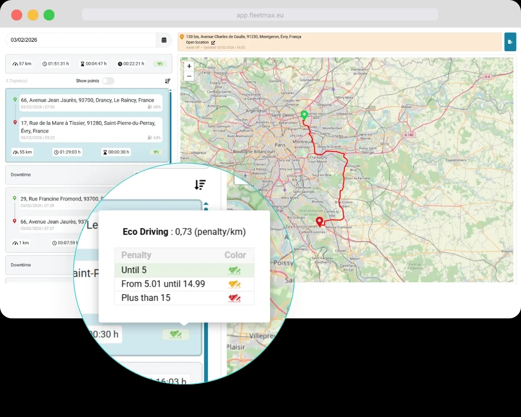Screen dimensions: 521x417
Task: Click the 57 km distance chip
Action: [x=22, y=64]
